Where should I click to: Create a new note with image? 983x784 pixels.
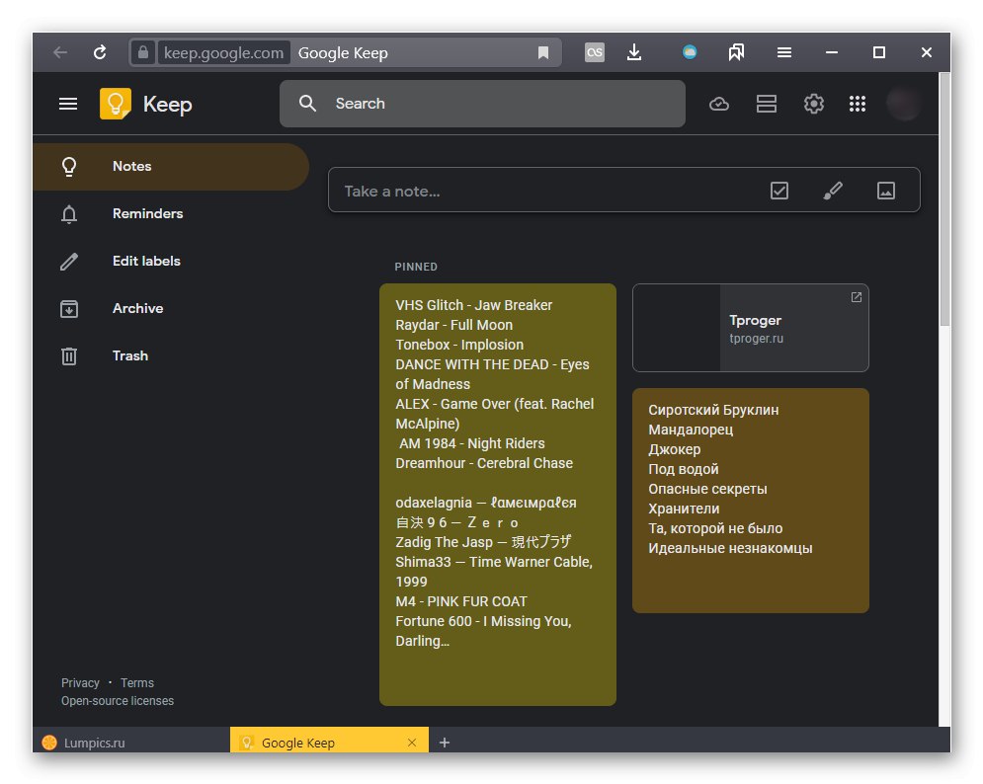(886, 191)
